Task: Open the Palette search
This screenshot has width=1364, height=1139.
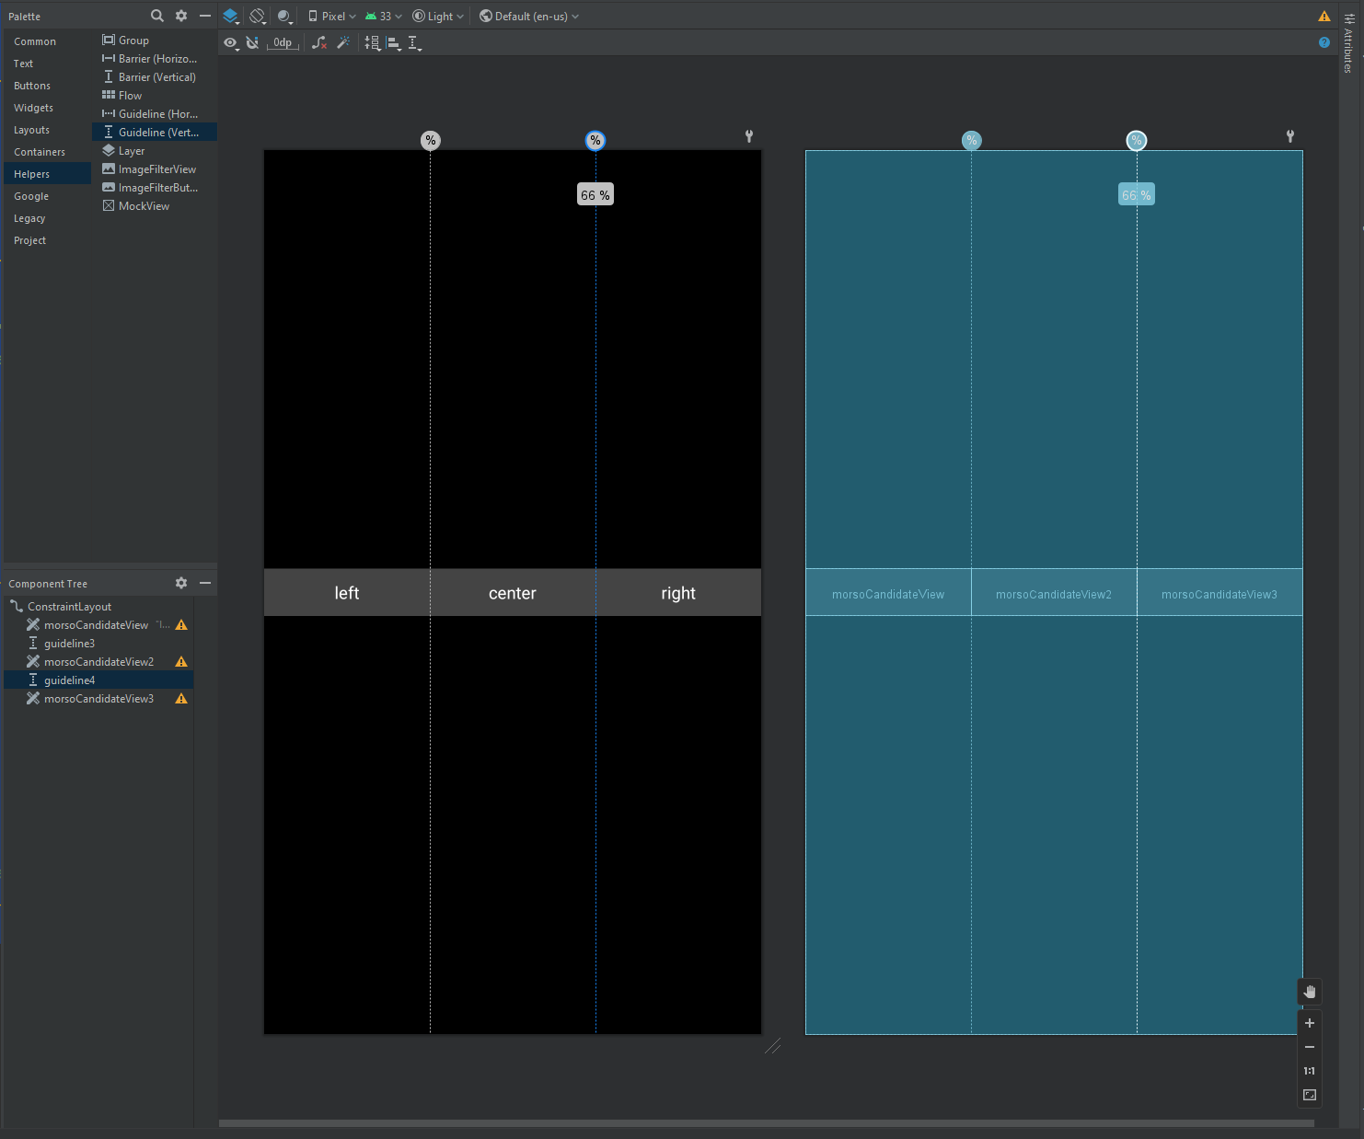Action: click(x=157, y=16)
